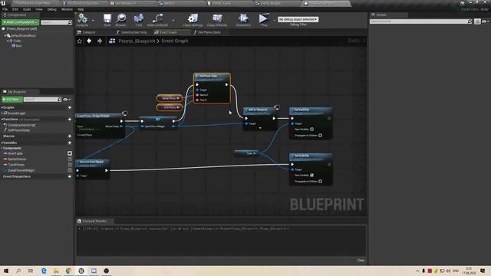Click the graph grid icon before Primo_Blueprint breadcrumb
491x276 pixels.
click(x=112, y=41)
